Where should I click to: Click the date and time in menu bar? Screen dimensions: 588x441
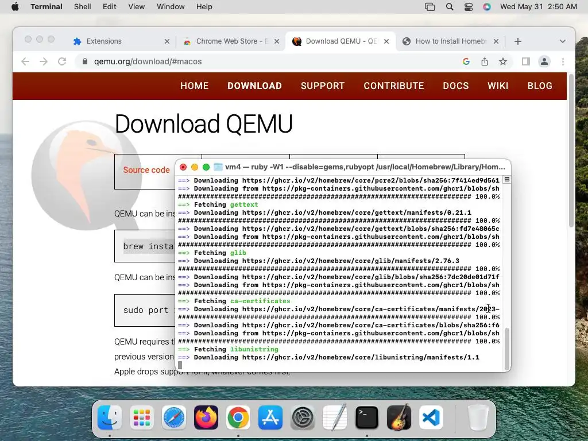click(539, 7)
